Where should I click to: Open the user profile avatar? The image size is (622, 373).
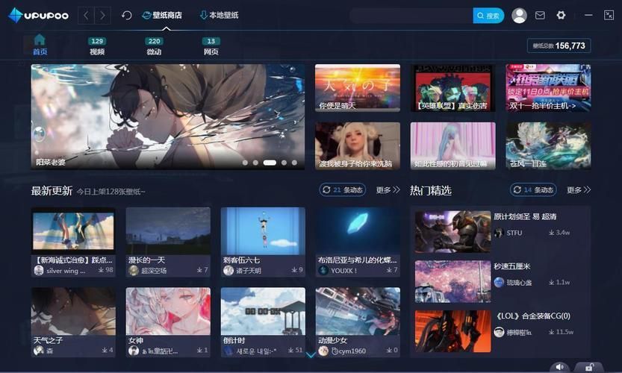click(519, 15)
